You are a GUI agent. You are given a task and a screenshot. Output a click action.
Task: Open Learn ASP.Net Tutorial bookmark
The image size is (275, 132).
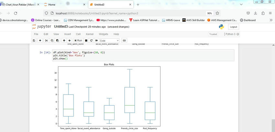(144, 20)
